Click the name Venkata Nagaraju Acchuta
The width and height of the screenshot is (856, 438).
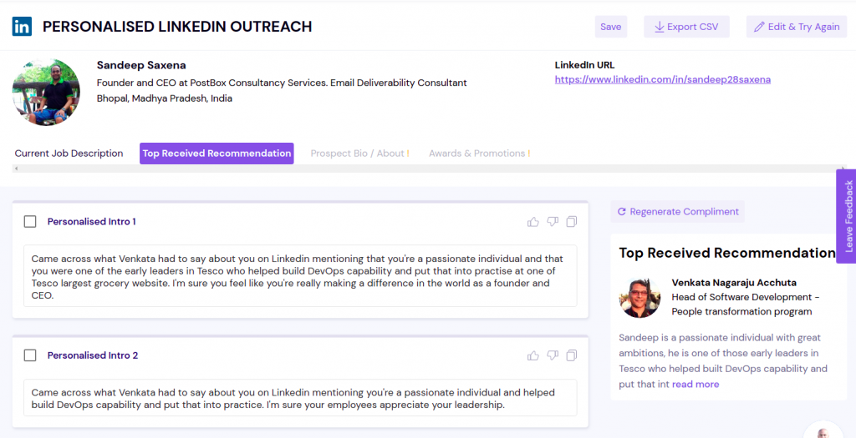[x=734, y=282]
